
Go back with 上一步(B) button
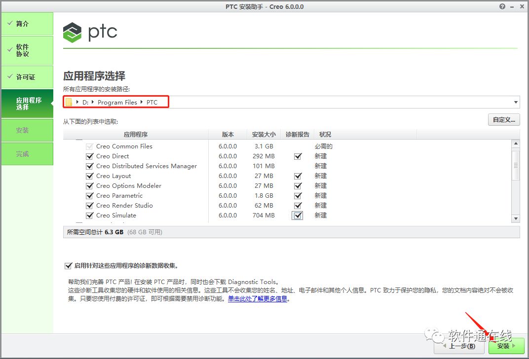[x=459, y=346]
